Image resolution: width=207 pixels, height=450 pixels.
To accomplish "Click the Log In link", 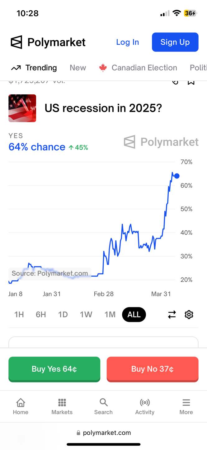I will coord(128,42).
